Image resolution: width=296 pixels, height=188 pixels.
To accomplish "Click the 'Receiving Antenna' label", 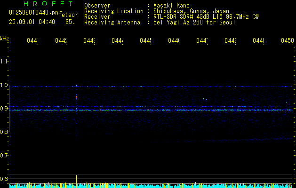I will [112, 23].
